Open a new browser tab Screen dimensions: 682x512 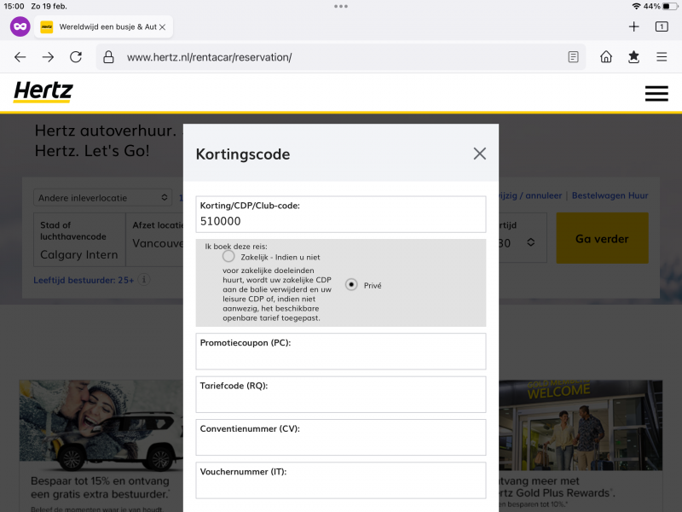pyautogui.click(x=633, y=26)
